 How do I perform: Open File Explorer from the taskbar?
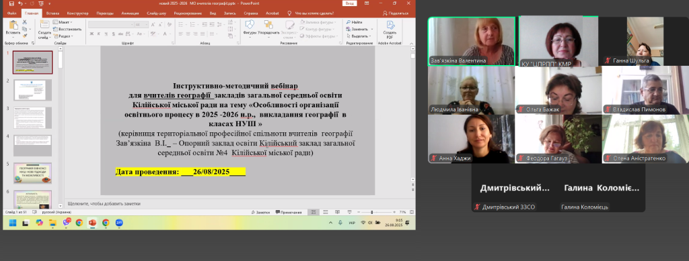52,223
